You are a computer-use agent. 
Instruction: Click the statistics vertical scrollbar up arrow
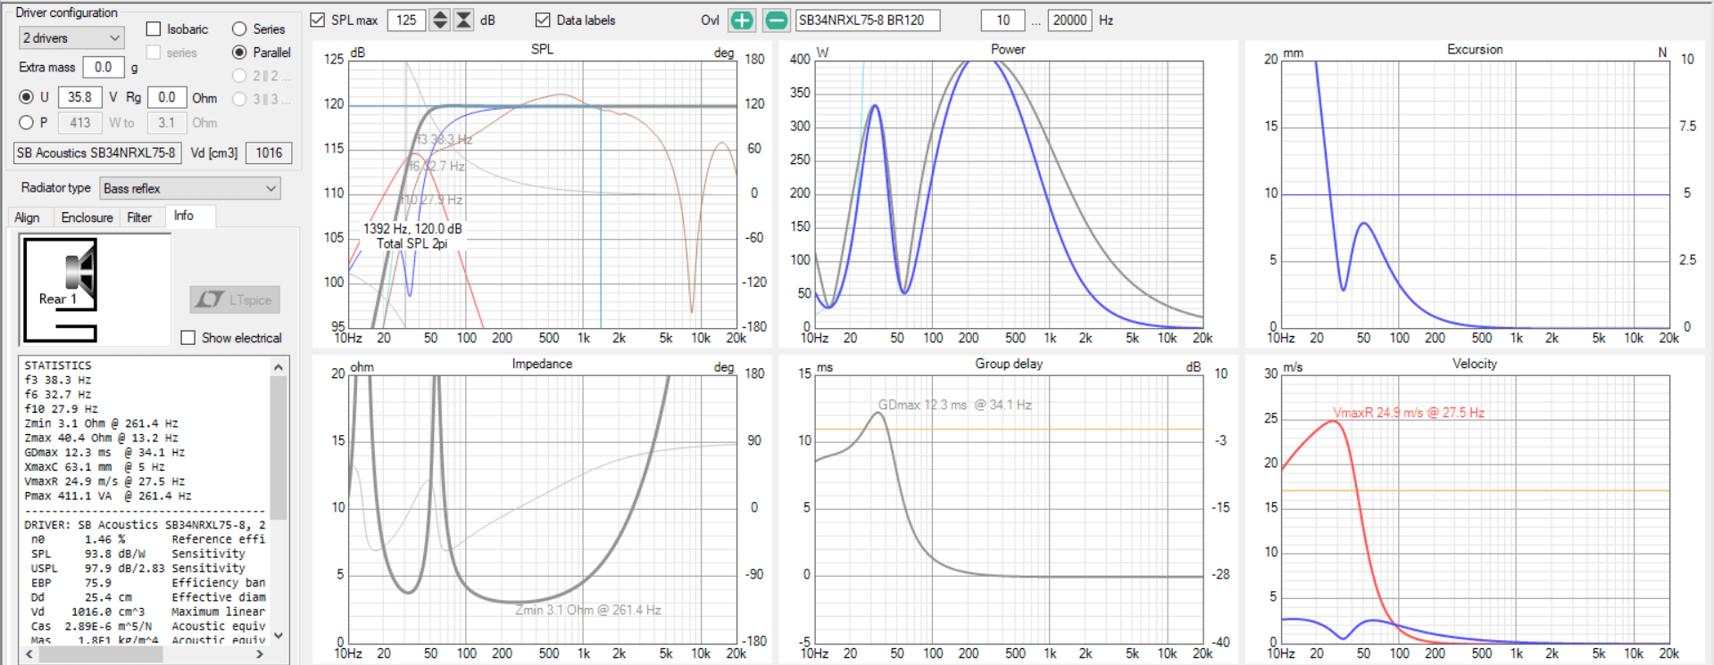[x=279, y=366]
